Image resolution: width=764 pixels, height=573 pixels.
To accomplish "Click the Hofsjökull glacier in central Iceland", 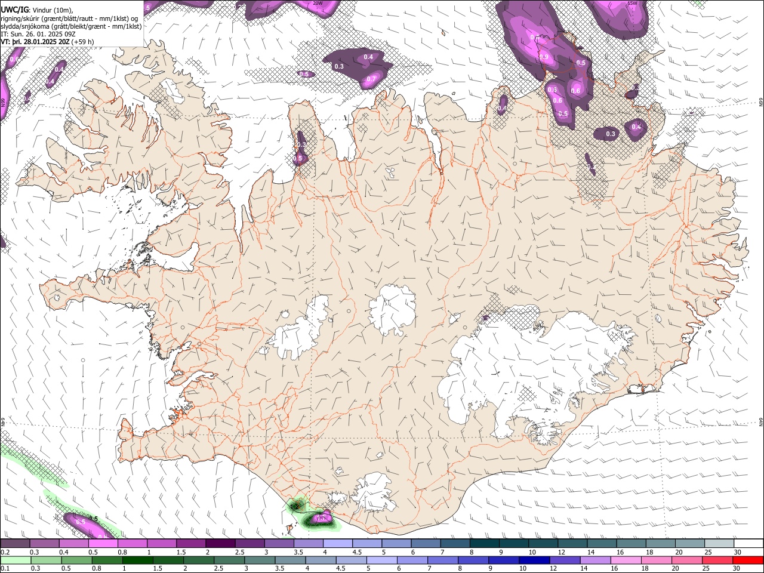I will [x=392, y=310].
